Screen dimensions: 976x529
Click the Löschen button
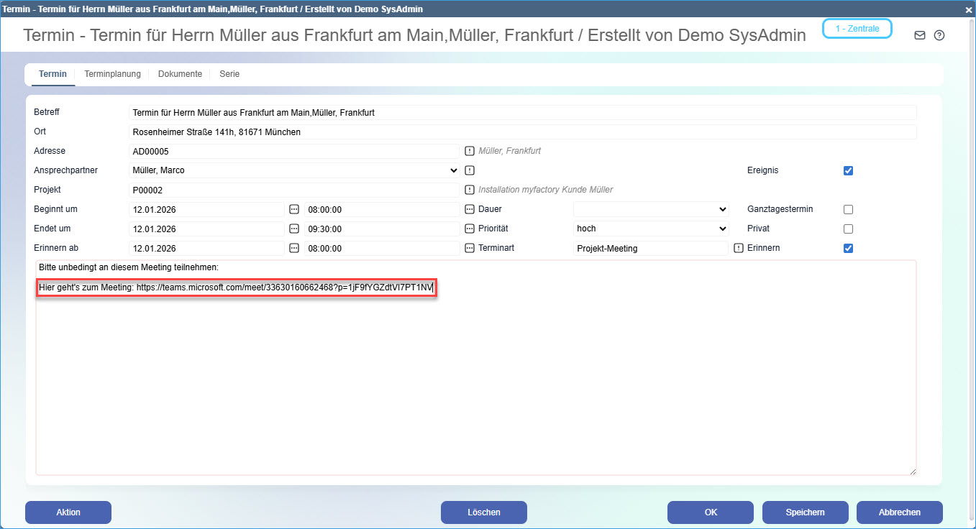484,512
